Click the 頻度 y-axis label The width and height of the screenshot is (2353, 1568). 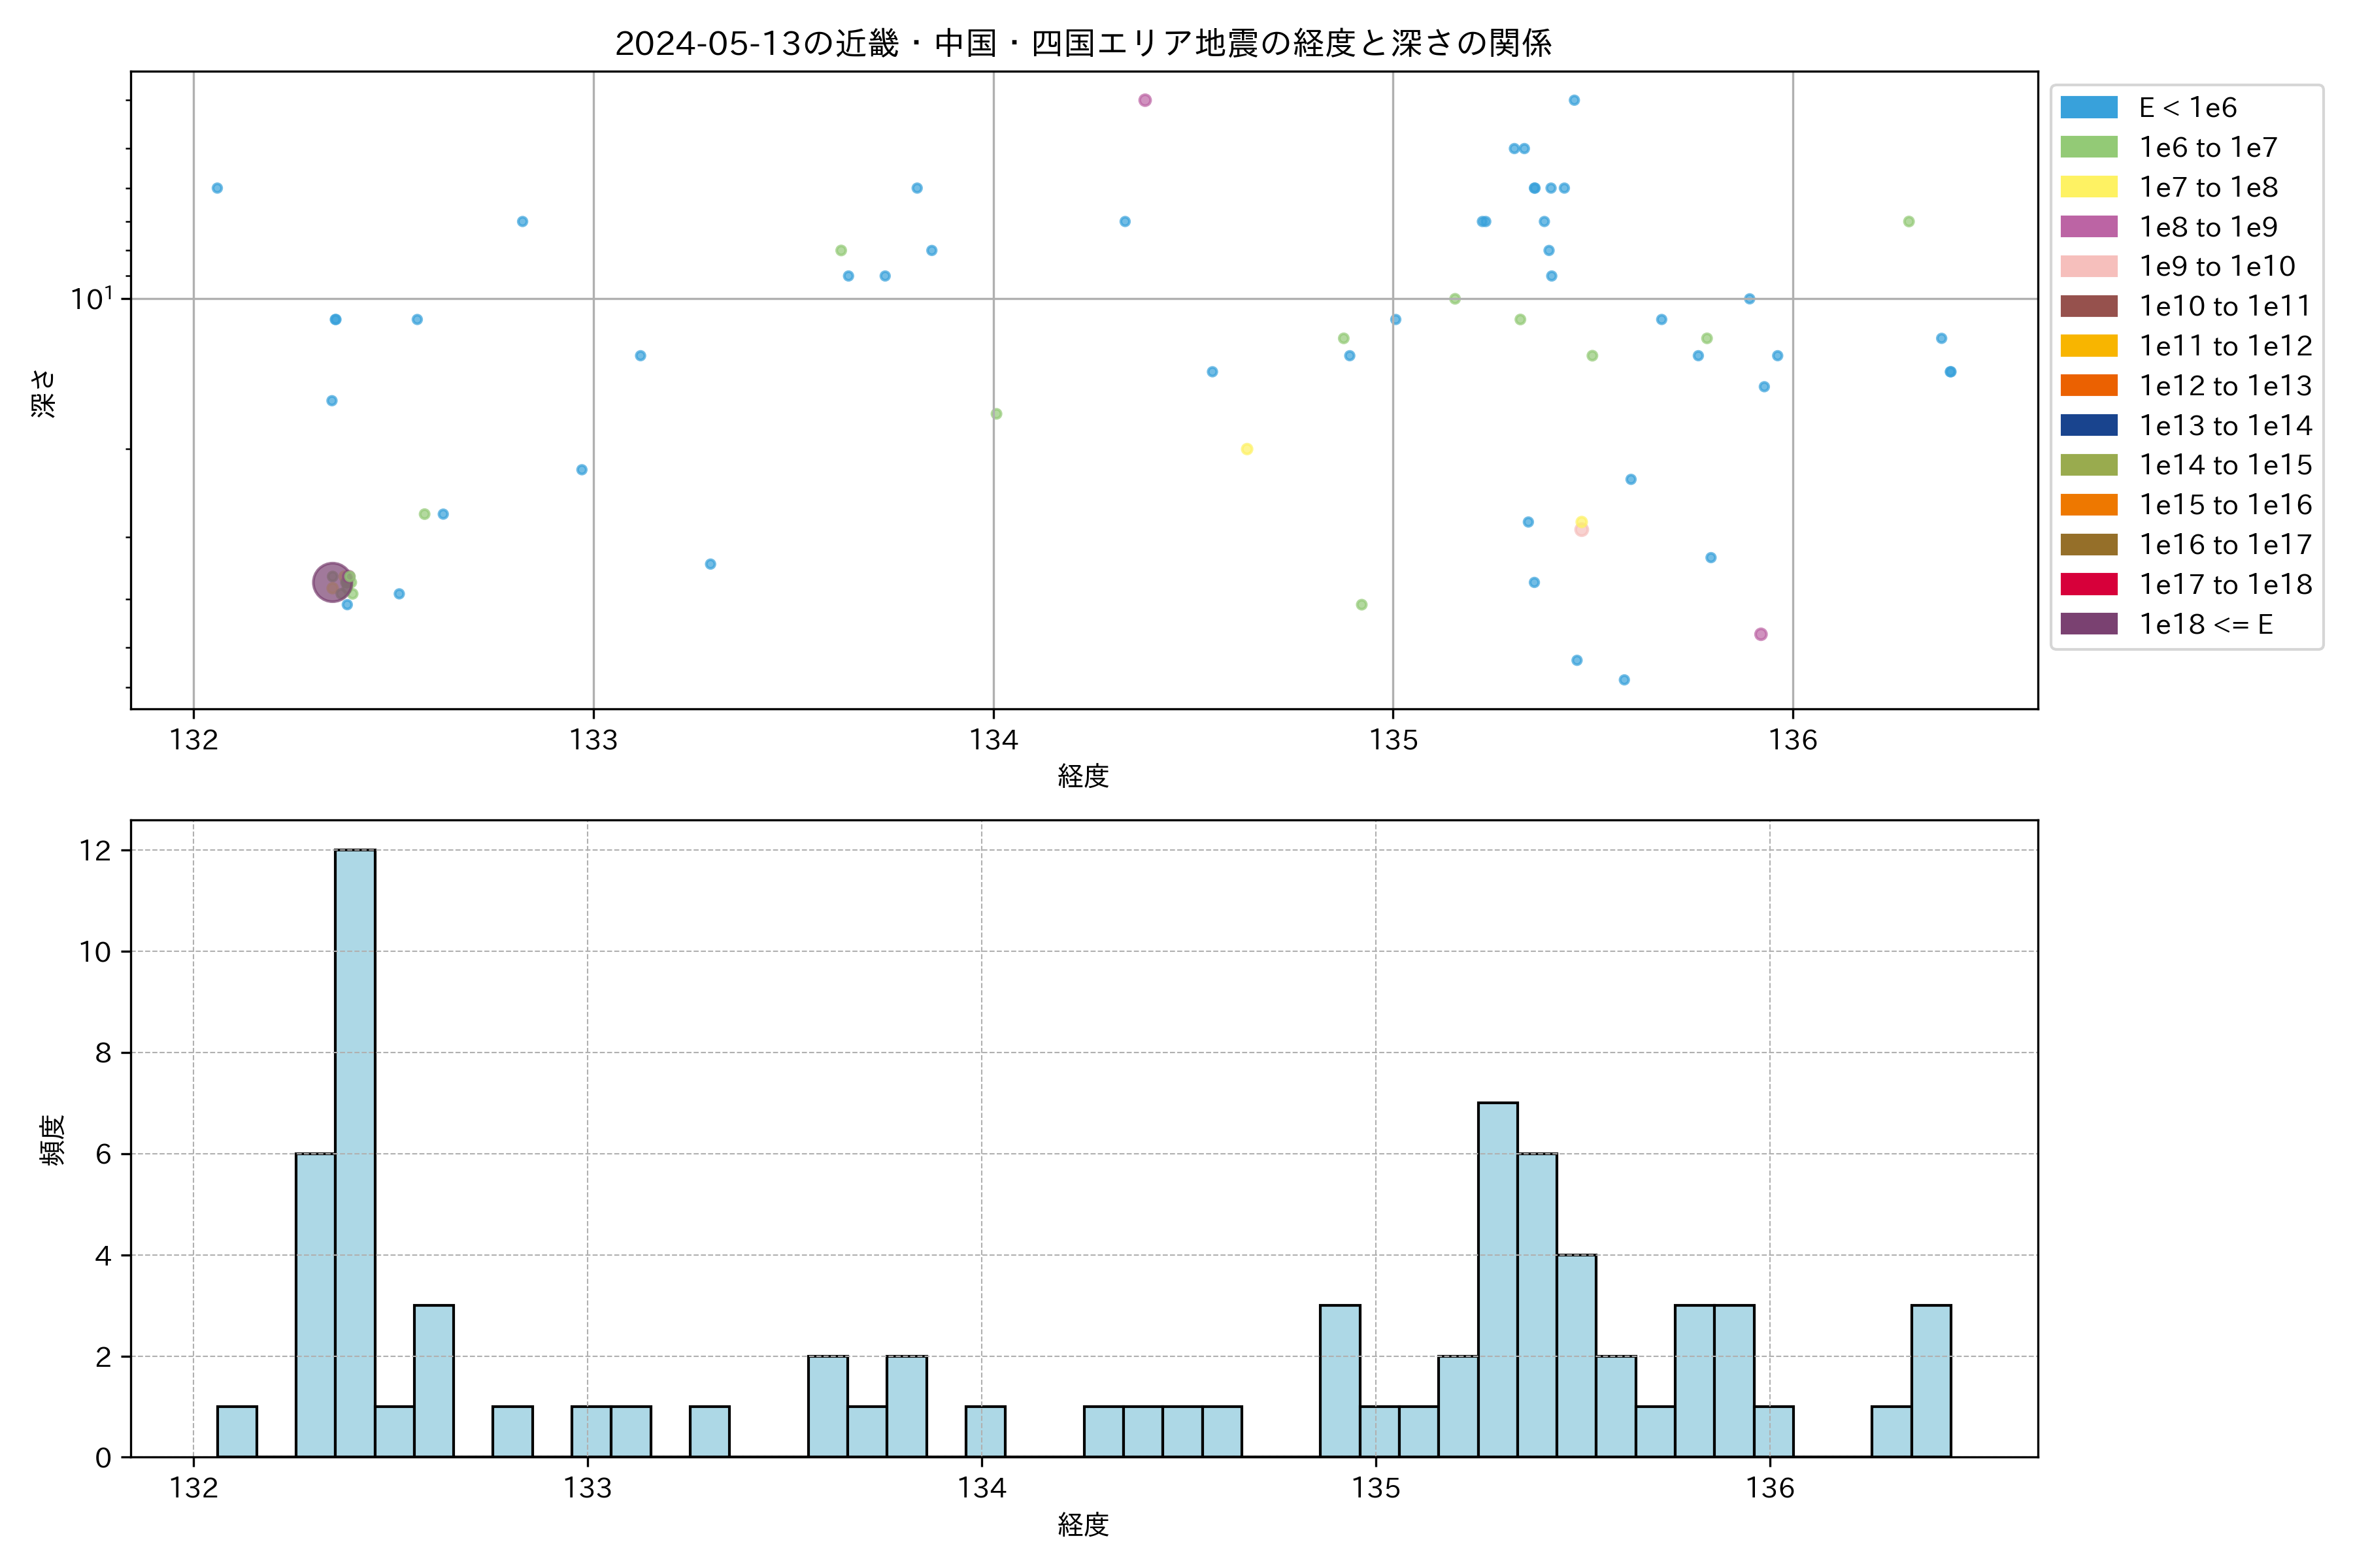point(52,1140)
